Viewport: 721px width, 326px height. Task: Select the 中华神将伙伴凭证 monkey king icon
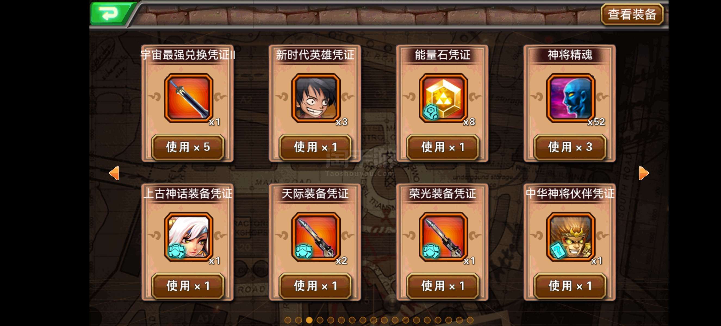570,237
